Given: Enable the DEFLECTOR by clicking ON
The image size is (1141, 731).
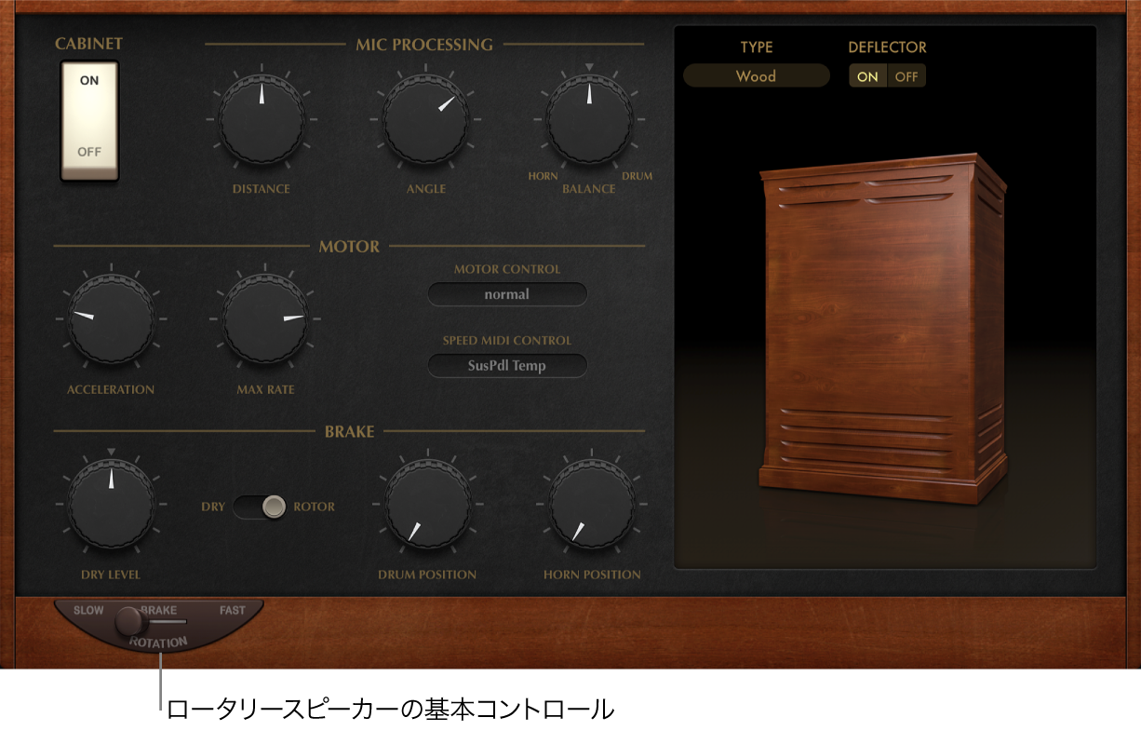Looking at the screenshot, I should [866, 75].
